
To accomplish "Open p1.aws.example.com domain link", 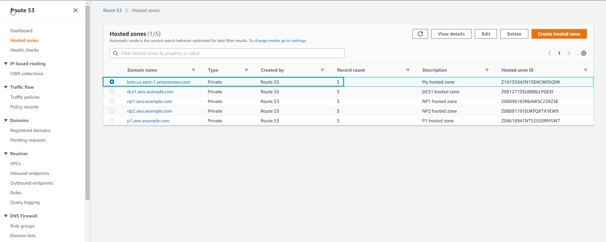I will click(x=148, y=121).
